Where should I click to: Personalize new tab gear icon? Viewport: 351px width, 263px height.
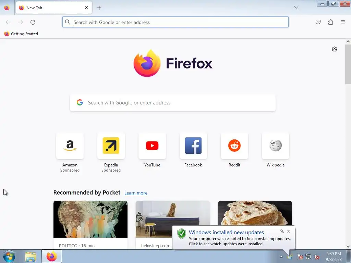pos(335,49)
